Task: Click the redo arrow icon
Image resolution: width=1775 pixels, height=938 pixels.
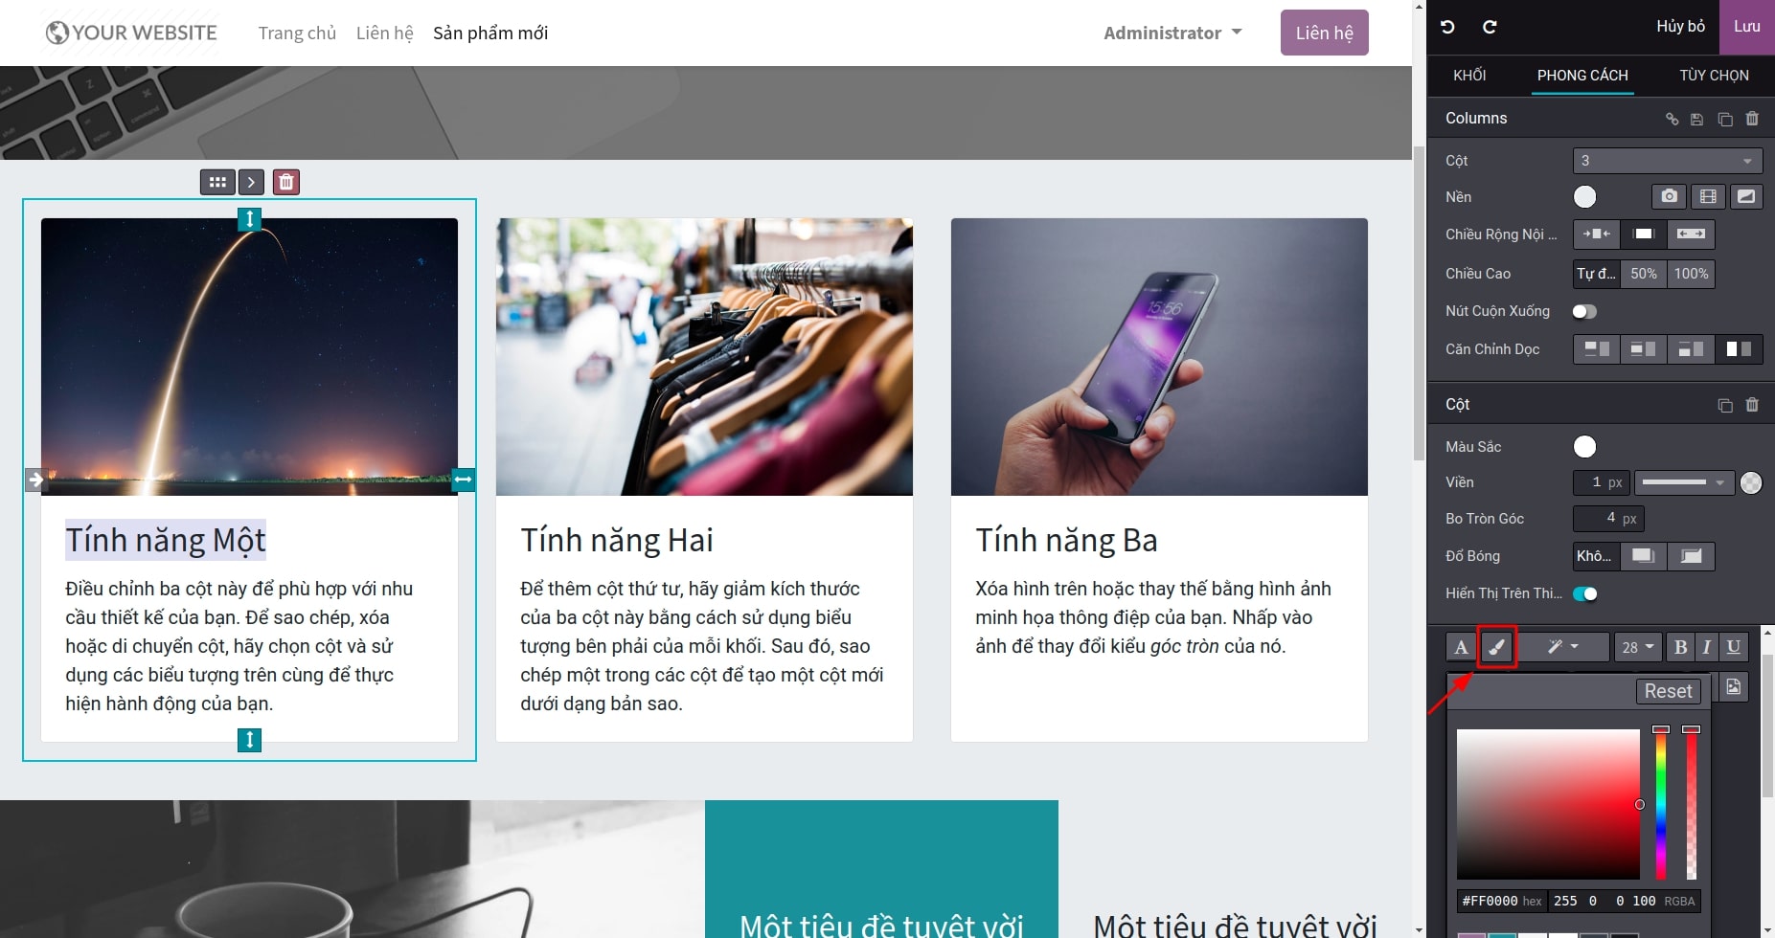Action: pos(1490,27)
